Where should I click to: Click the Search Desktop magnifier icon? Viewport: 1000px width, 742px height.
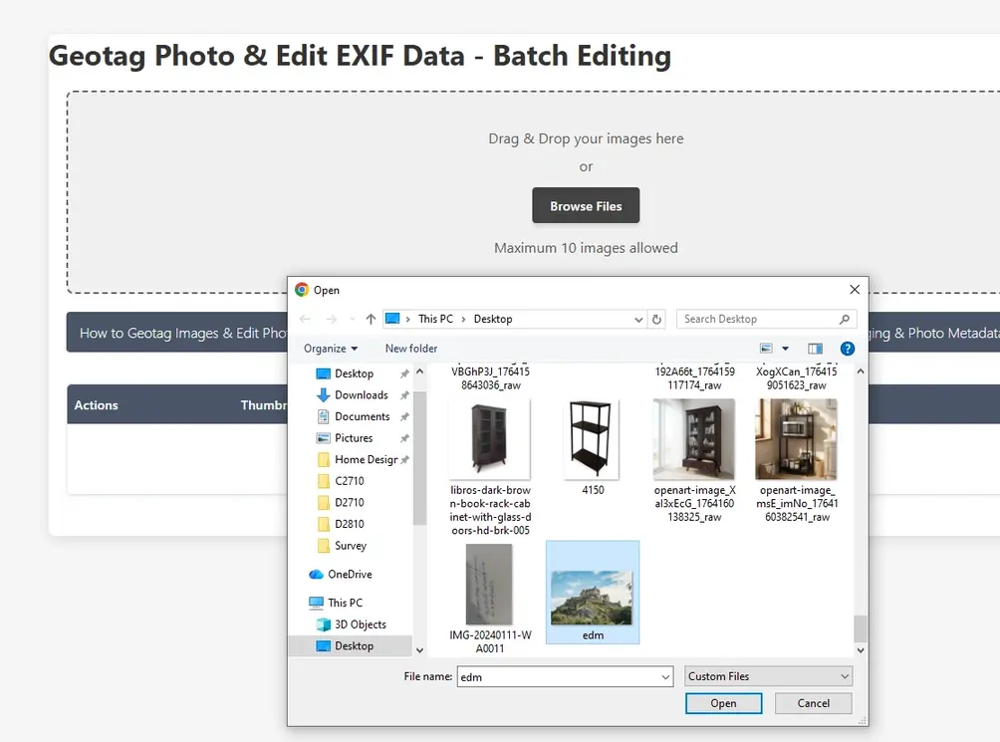pyautogui.click(x=843, y=318)
